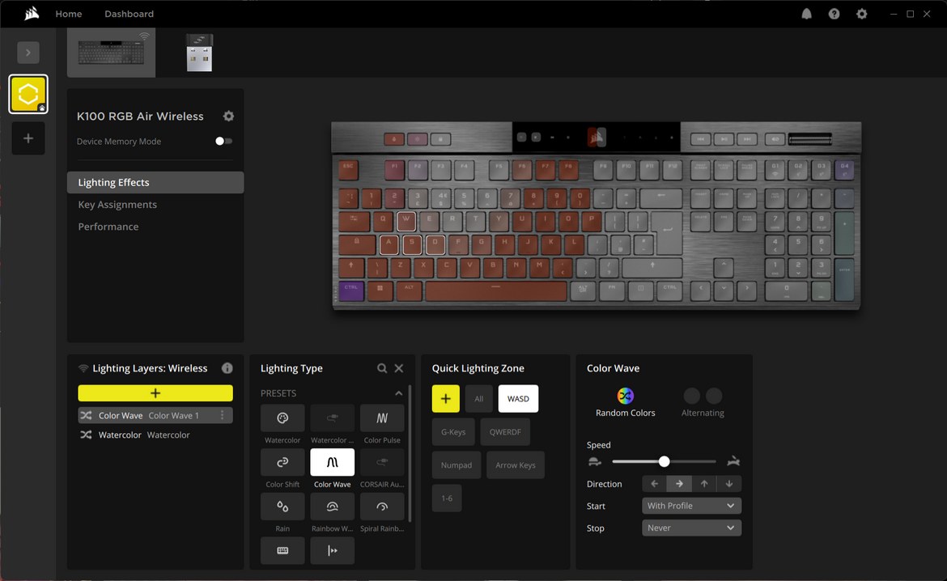947x581 pixels.
Task: Choose the keyboard-icon lighting preset
Action: [282, 550]
